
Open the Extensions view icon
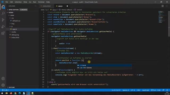(3, 33)
